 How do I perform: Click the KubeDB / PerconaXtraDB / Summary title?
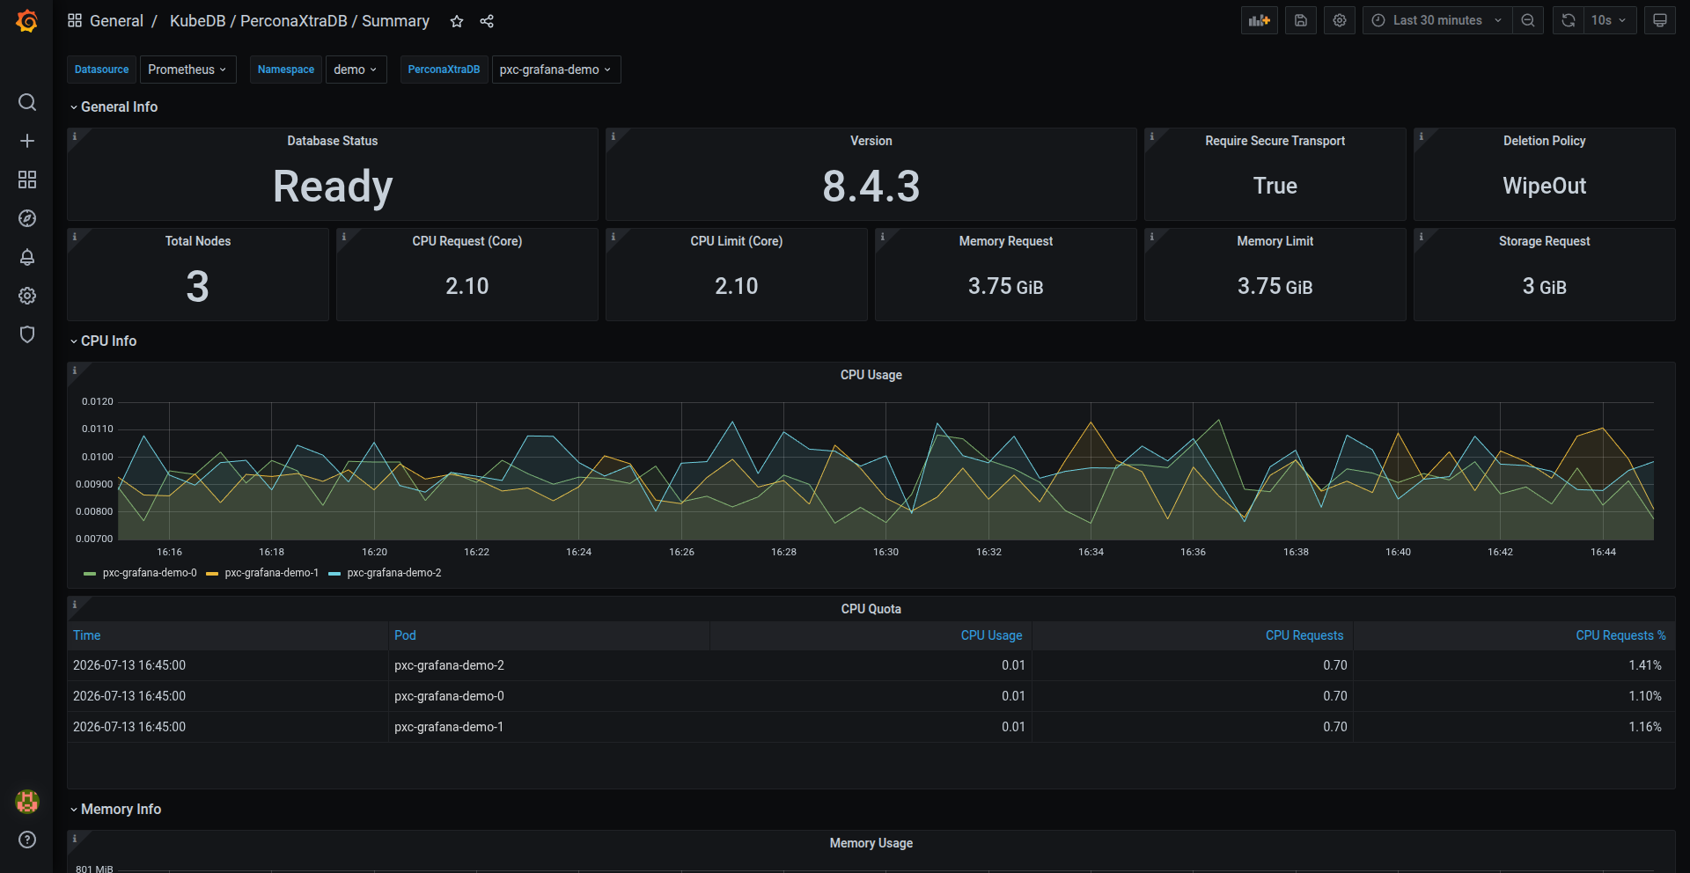(x=299, y=21)
